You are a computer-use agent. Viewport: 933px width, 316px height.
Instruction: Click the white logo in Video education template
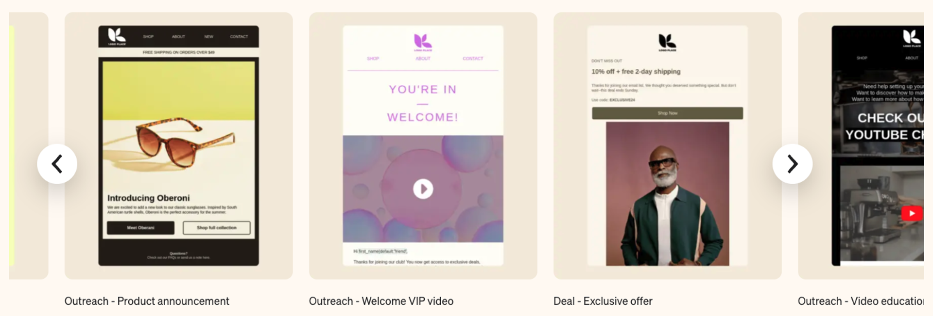(x=912, y=38)
